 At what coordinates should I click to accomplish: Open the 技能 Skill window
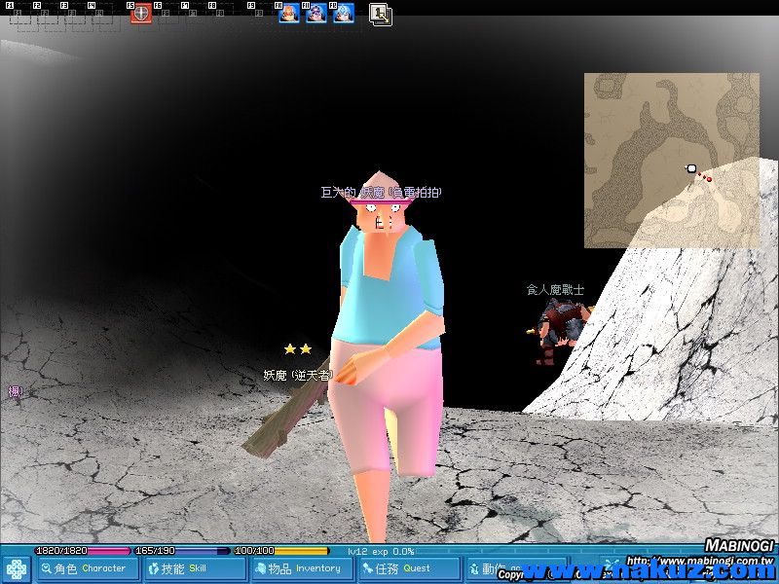pos(196,568)
